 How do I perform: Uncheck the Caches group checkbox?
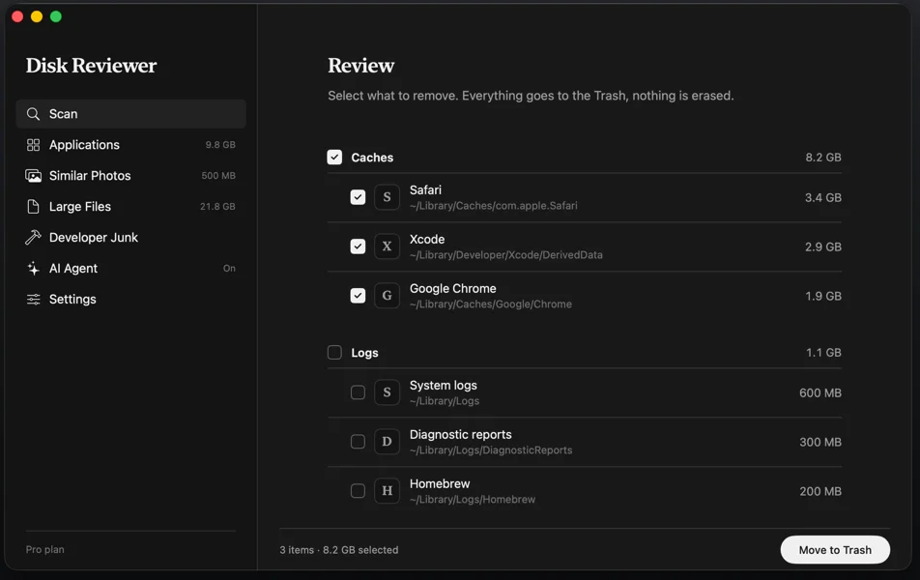click(x=334, y=158)
